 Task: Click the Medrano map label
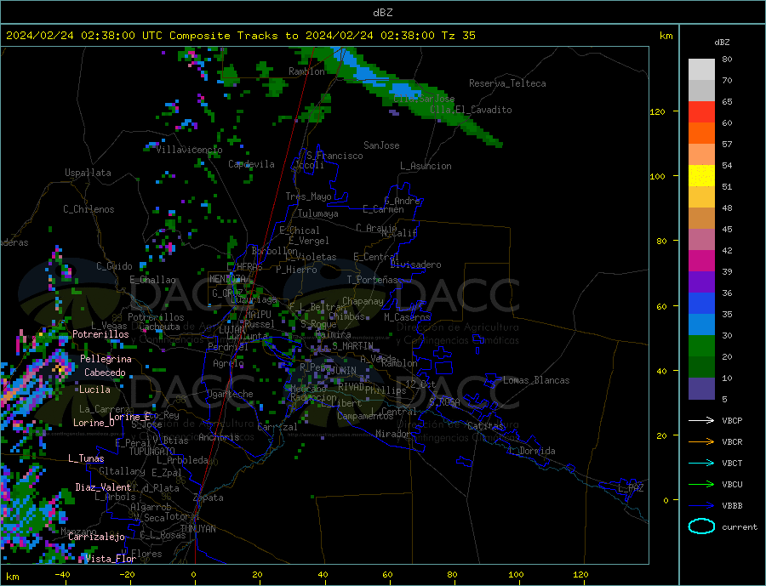[308, 389]
